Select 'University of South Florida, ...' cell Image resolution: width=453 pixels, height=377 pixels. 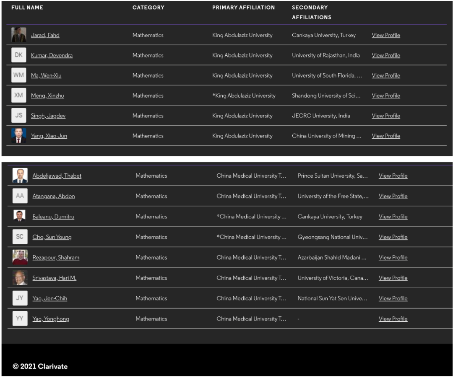pyautogui.click(x=327, y=75)
